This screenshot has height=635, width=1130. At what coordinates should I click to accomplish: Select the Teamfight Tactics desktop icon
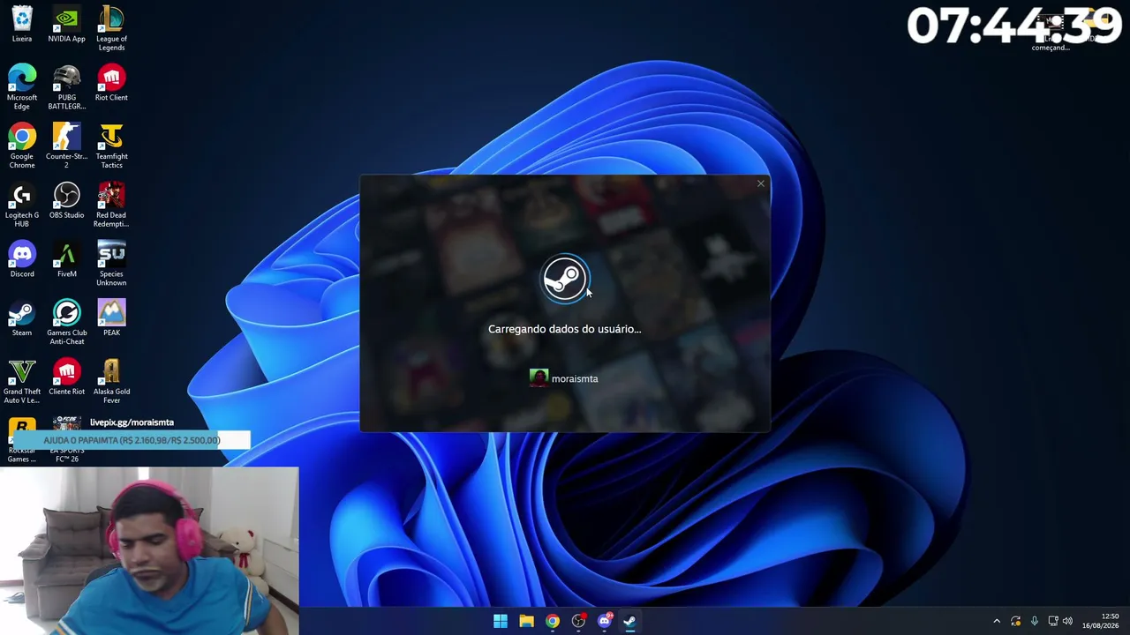point(111,146)
